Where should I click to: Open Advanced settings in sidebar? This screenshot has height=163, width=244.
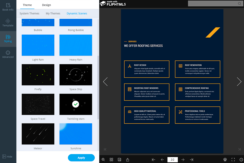click(x=8, y=54)
